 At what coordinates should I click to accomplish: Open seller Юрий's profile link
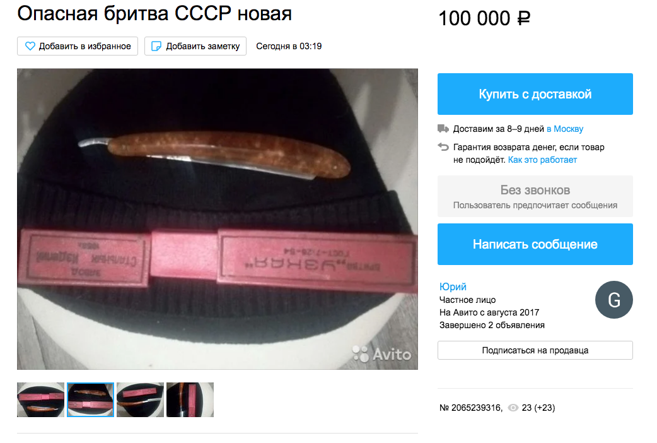[x=453, y=286]
